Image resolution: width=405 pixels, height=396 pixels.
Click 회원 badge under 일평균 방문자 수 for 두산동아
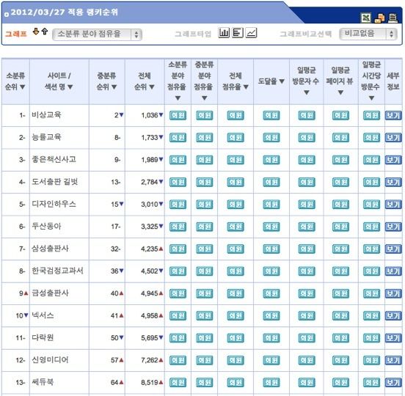click(307, 227)
